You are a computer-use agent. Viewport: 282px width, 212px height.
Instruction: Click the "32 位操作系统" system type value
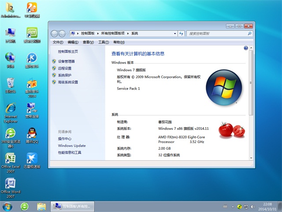point(169,155)
